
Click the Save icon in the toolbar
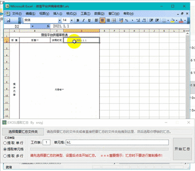(x=9, y=20)
